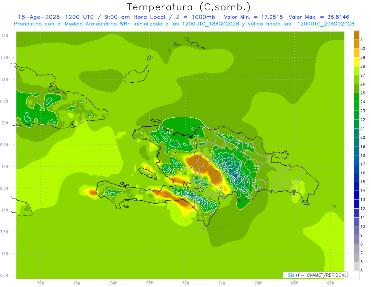Select the '75W' longitude axis label

tap(77, 283)
